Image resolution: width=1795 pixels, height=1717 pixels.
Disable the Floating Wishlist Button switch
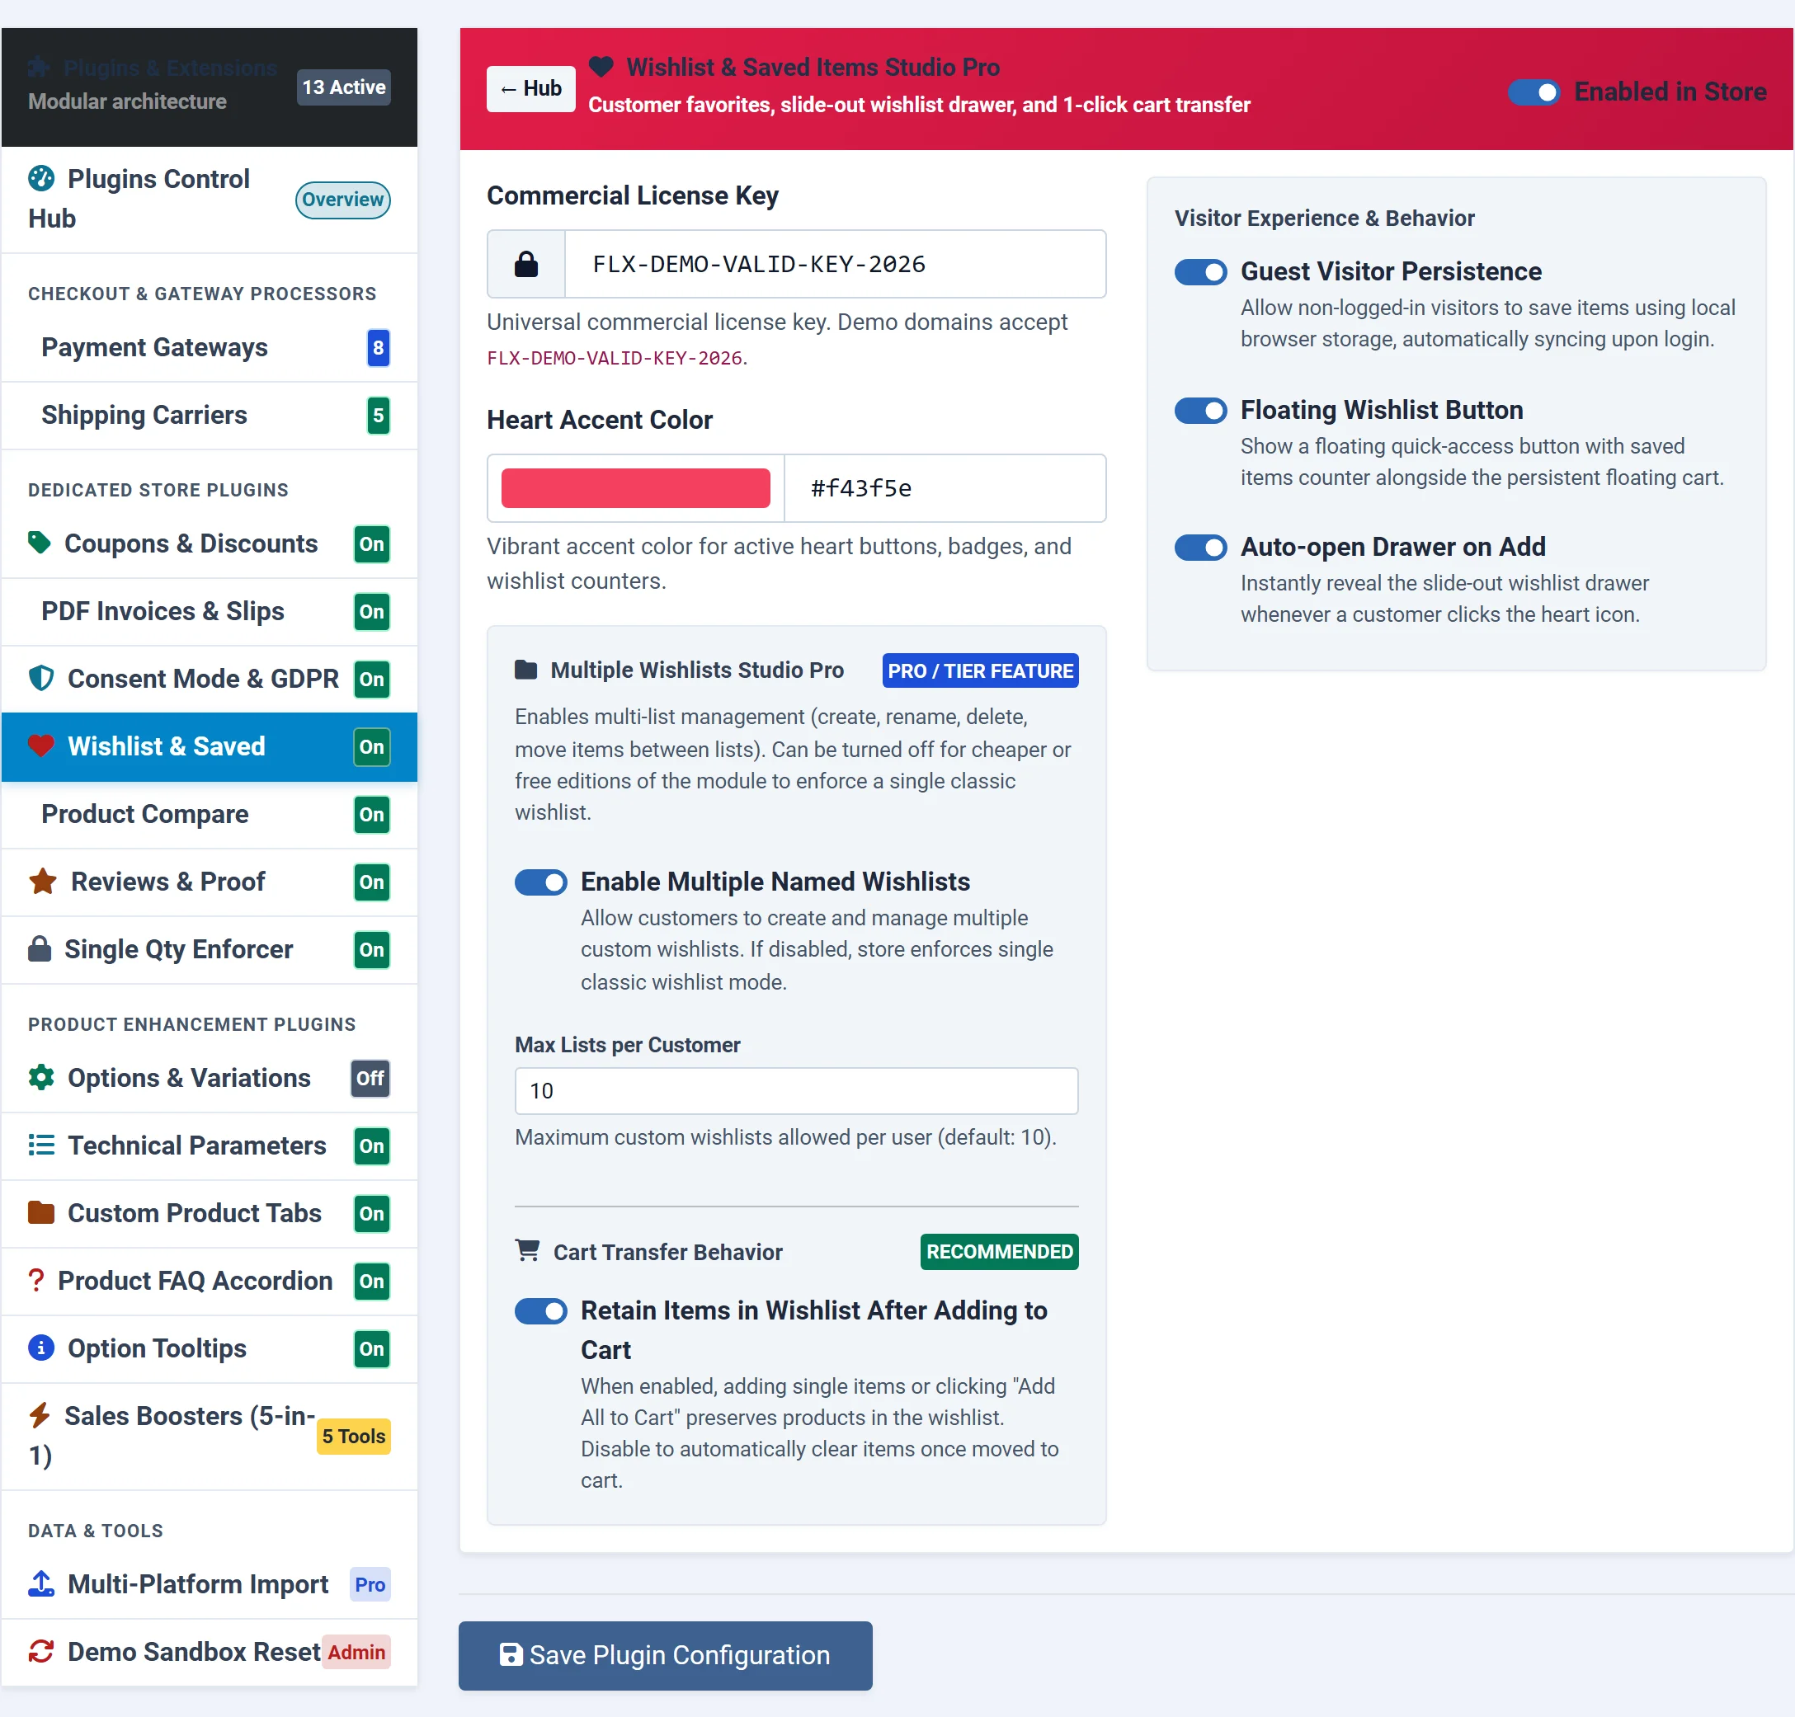click(x=1200, y=410)
